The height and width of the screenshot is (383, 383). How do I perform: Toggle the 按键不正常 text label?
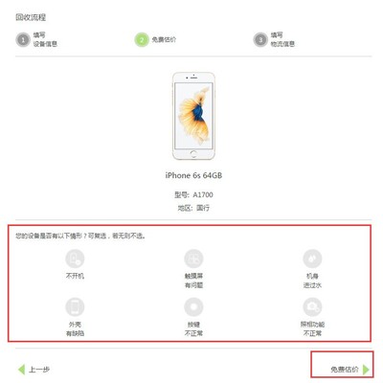tap(193, 329)
